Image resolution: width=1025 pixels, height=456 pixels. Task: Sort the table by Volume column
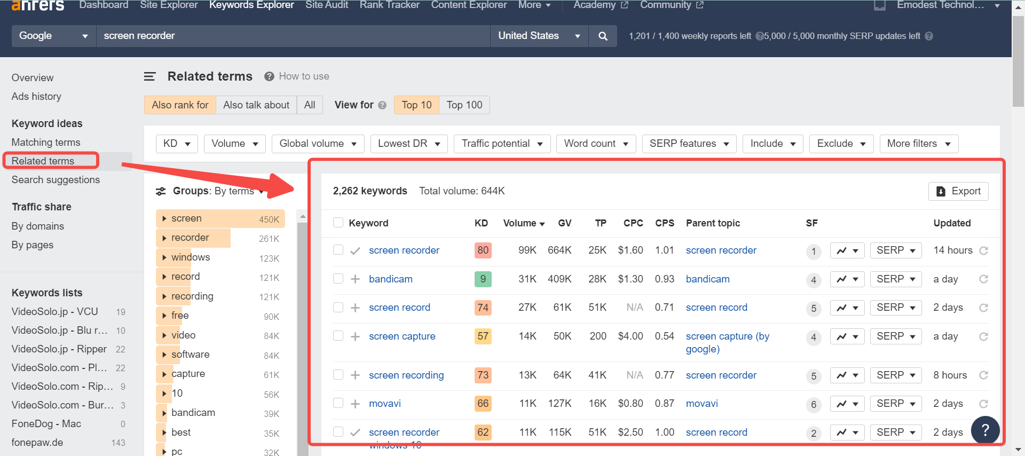(523, 223)
